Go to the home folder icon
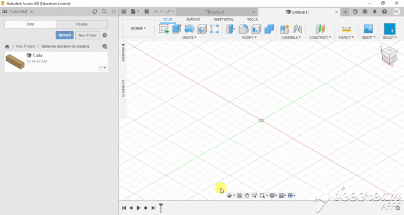 pyautogui.click(x=7, y=46)
